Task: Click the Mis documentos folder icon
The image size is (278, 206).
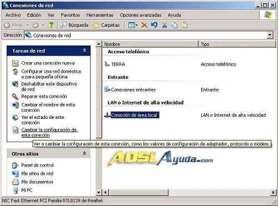Action: (15, 182)
